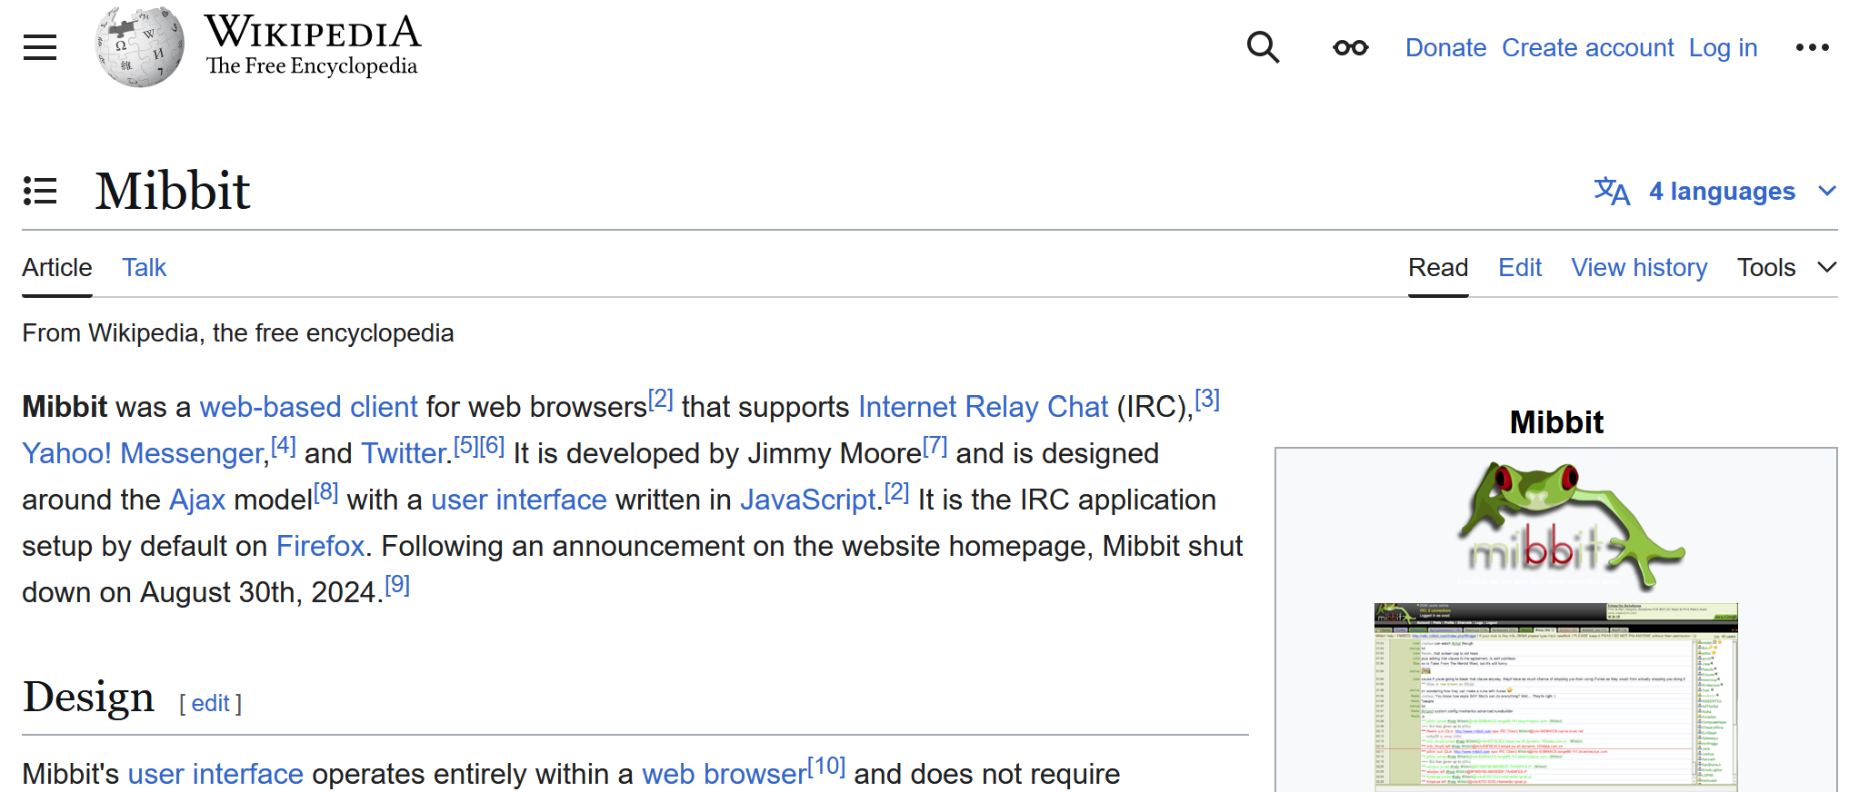Jump to citation reference 9
1849x792 pixels.
[397, 585]
